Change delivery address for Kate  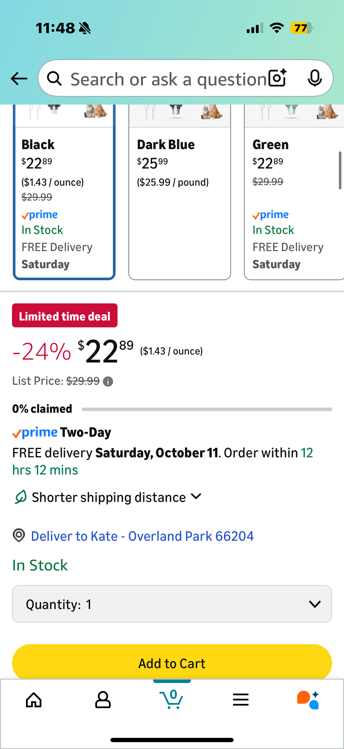tap(142, 536)
